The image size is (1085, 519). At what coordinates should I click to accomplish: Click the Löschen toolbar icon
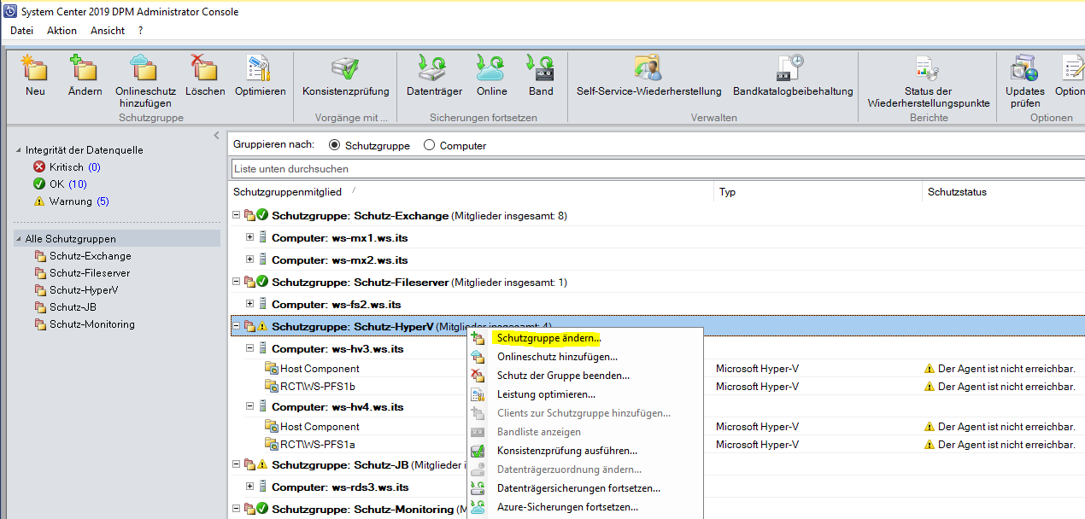tap(205, 67)
